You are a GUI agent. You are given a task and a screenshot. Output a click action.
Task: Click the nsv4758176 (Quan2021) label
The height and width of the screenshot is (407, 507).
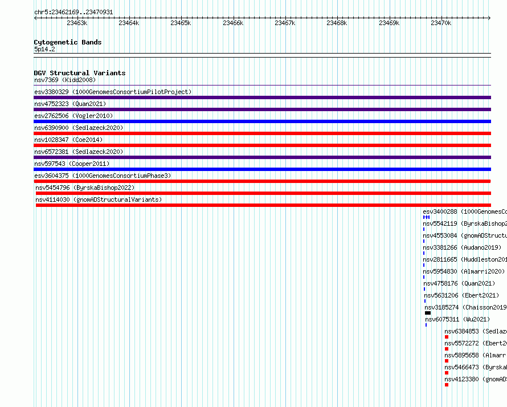point(460,283)
